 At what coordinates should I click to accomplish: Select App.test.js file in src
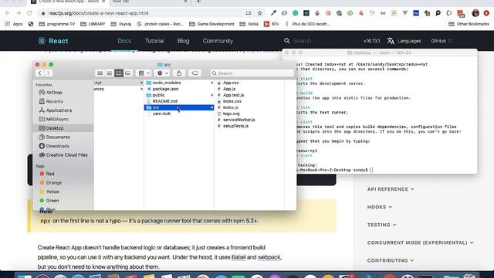tap(233, 95)
